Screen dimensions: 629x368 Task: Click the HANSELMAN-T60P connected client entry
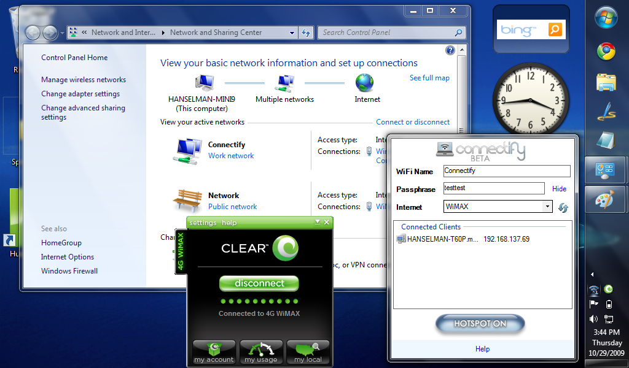[x=463, y=239]
